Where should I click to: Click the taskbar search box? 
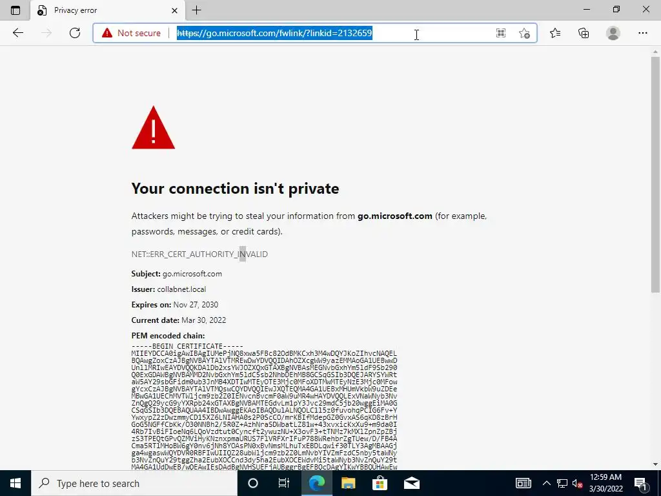pyautogui.click(x=134, y=483)
